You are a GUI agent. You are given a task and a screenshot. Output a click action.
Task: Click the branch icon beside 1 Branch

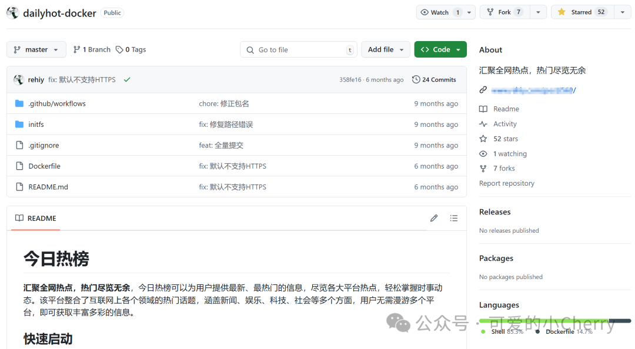coord(76,49)
